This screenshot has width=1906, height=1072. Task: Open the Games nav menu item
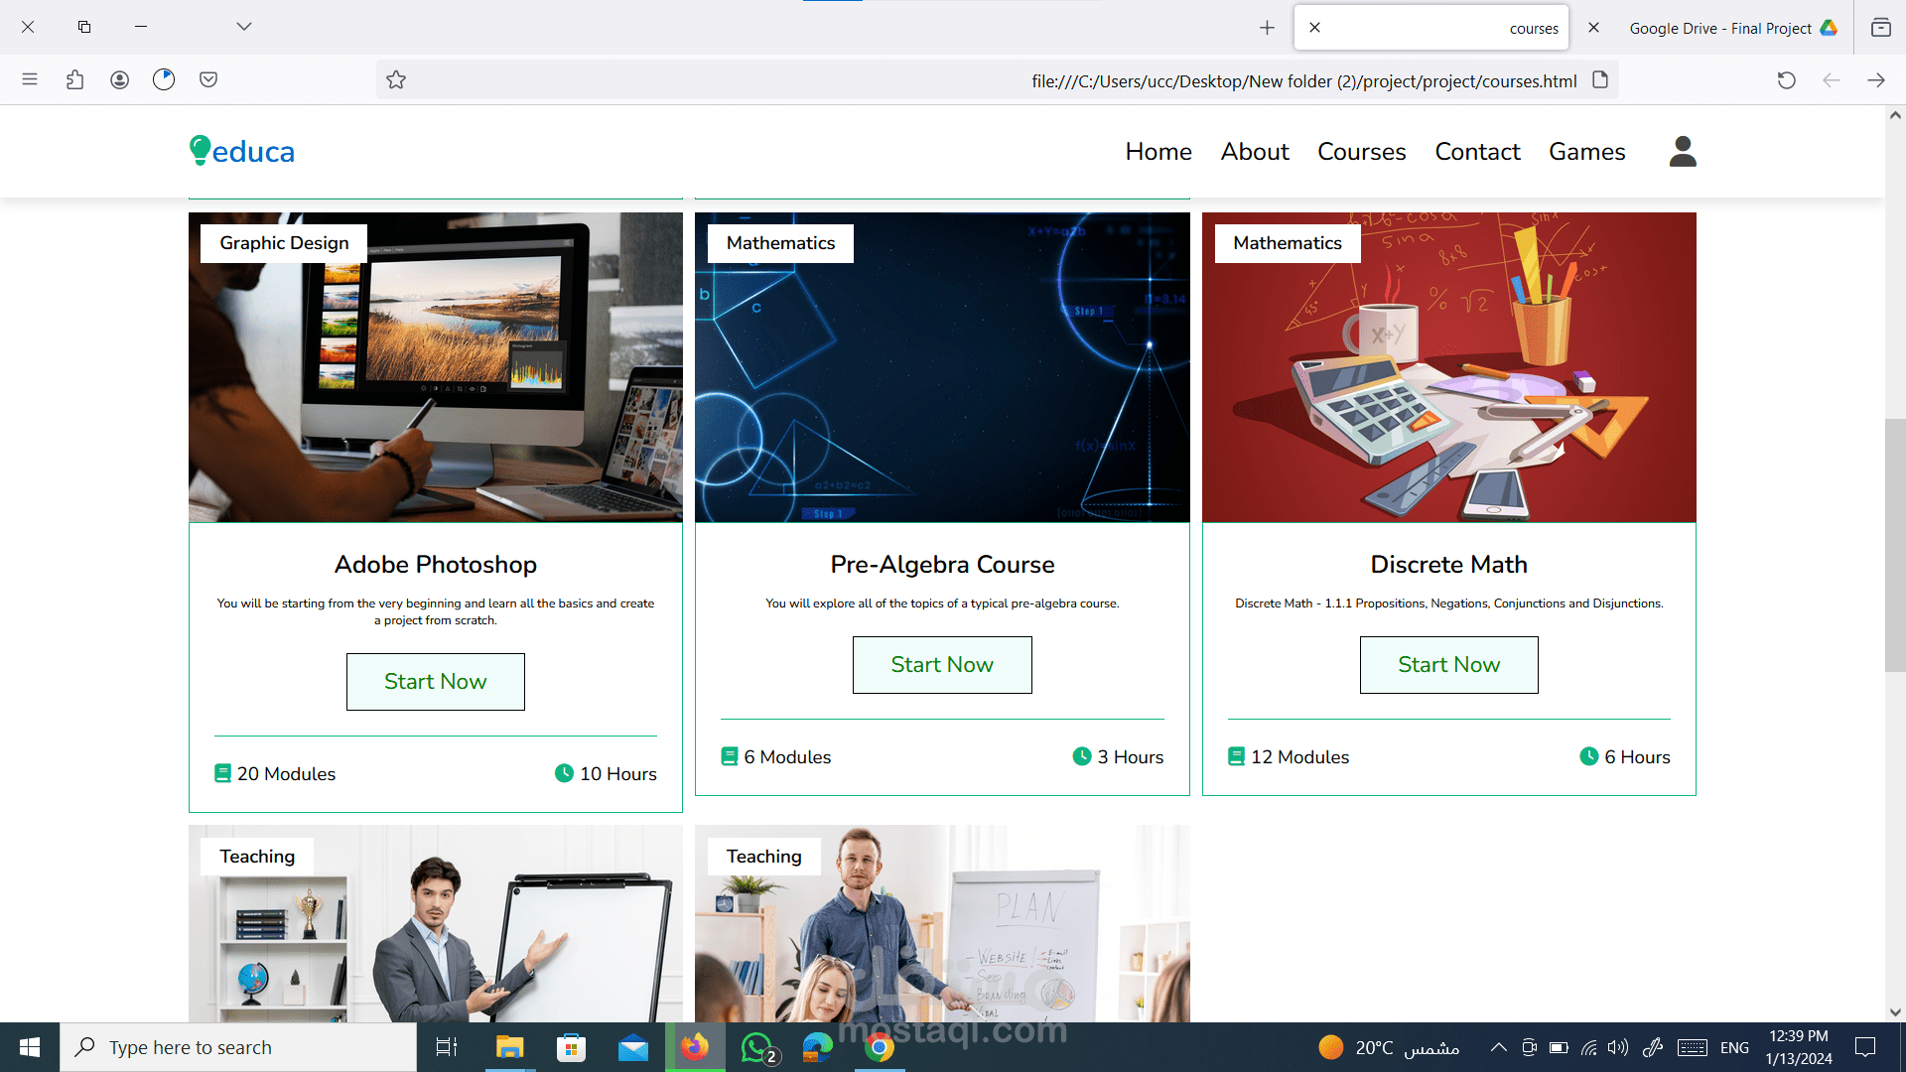click(x=1586, y=151)
